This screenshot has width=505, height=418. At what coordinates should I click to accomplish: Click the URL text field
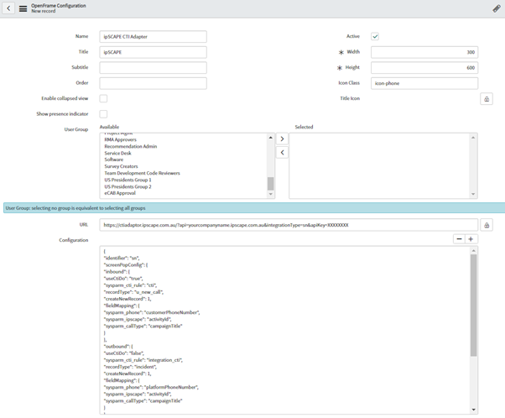289,225
